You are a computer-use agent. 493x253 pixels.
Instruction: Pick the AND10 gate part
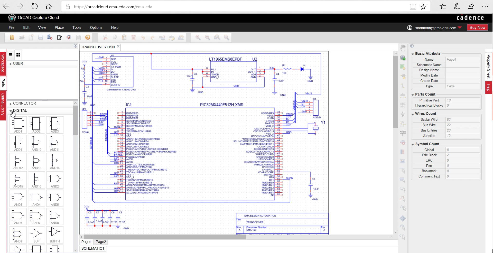pos(36,143)
